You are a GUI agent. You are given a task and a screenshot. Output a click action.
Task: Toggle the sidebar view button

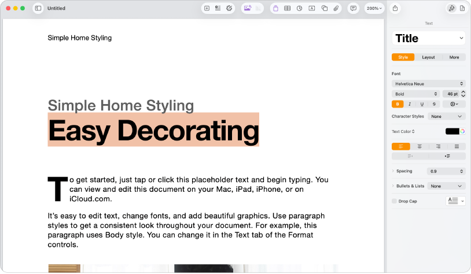(38, 9)
